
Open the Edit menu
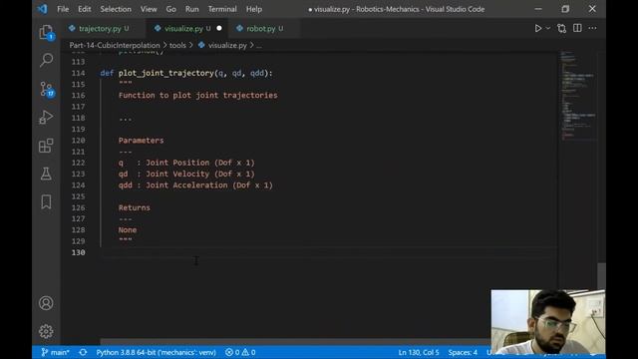coord(84,9)
